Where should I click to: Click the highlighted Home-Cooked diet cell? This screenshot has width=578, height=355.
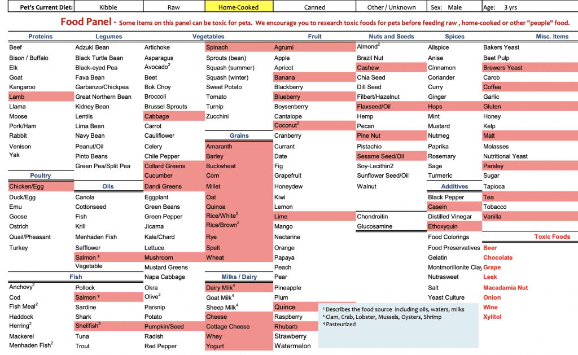point(239,6)
